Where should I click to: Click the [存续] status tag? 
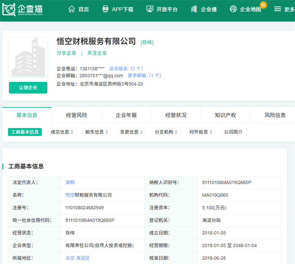(147, 42)
